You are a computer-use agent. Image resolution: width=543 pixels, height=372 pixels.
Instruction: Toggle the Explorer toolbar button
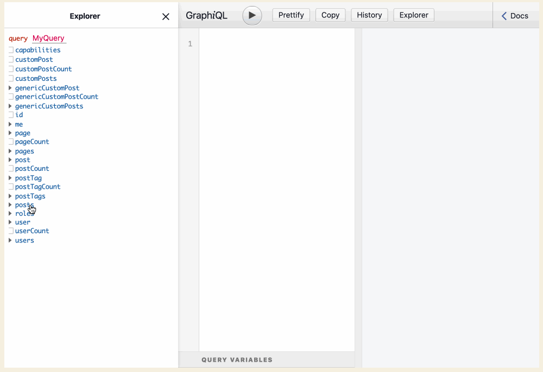[x=413, y=15]
